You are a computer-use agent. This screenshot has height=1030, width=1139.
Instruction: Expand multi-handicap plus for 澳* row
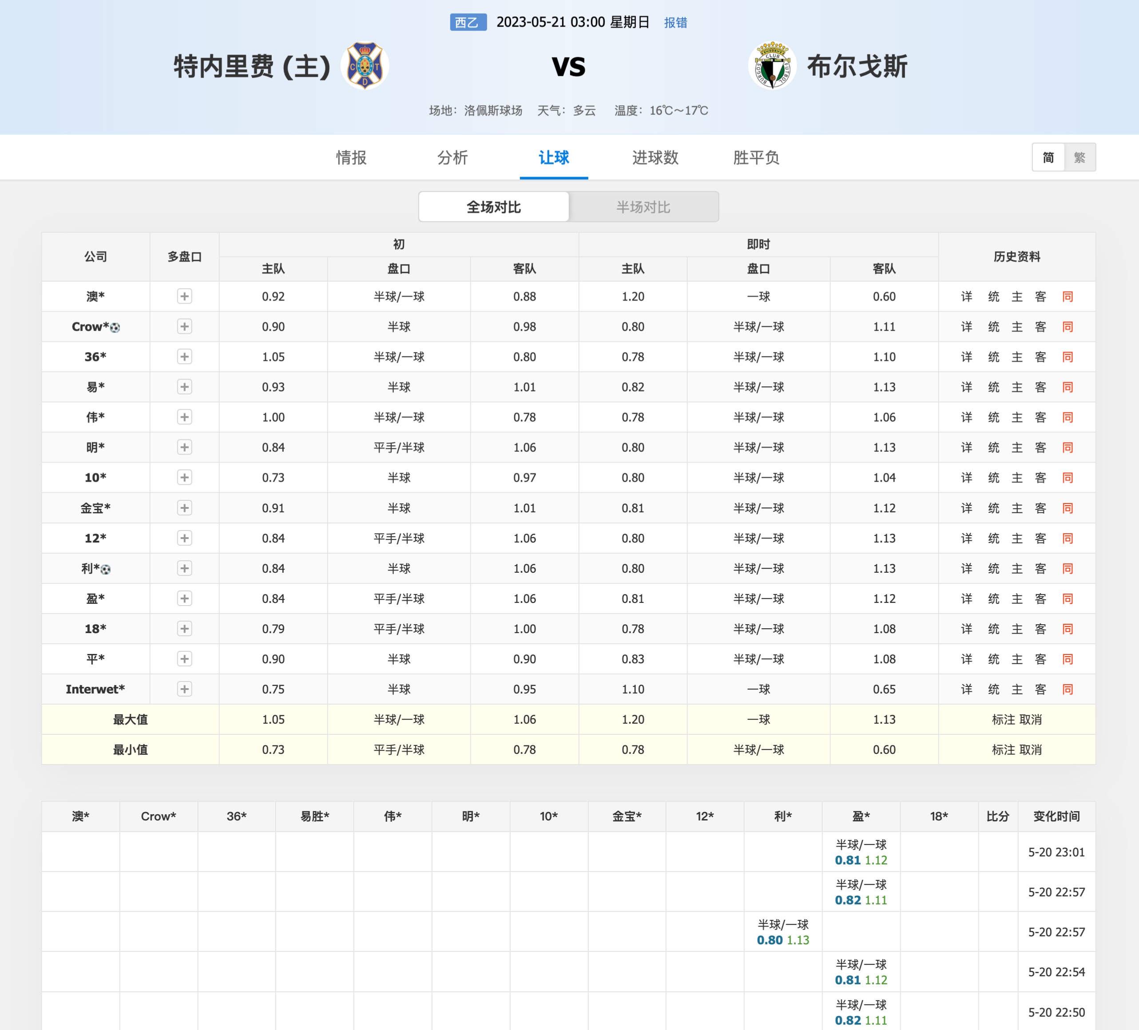click(x=184, y=296)
